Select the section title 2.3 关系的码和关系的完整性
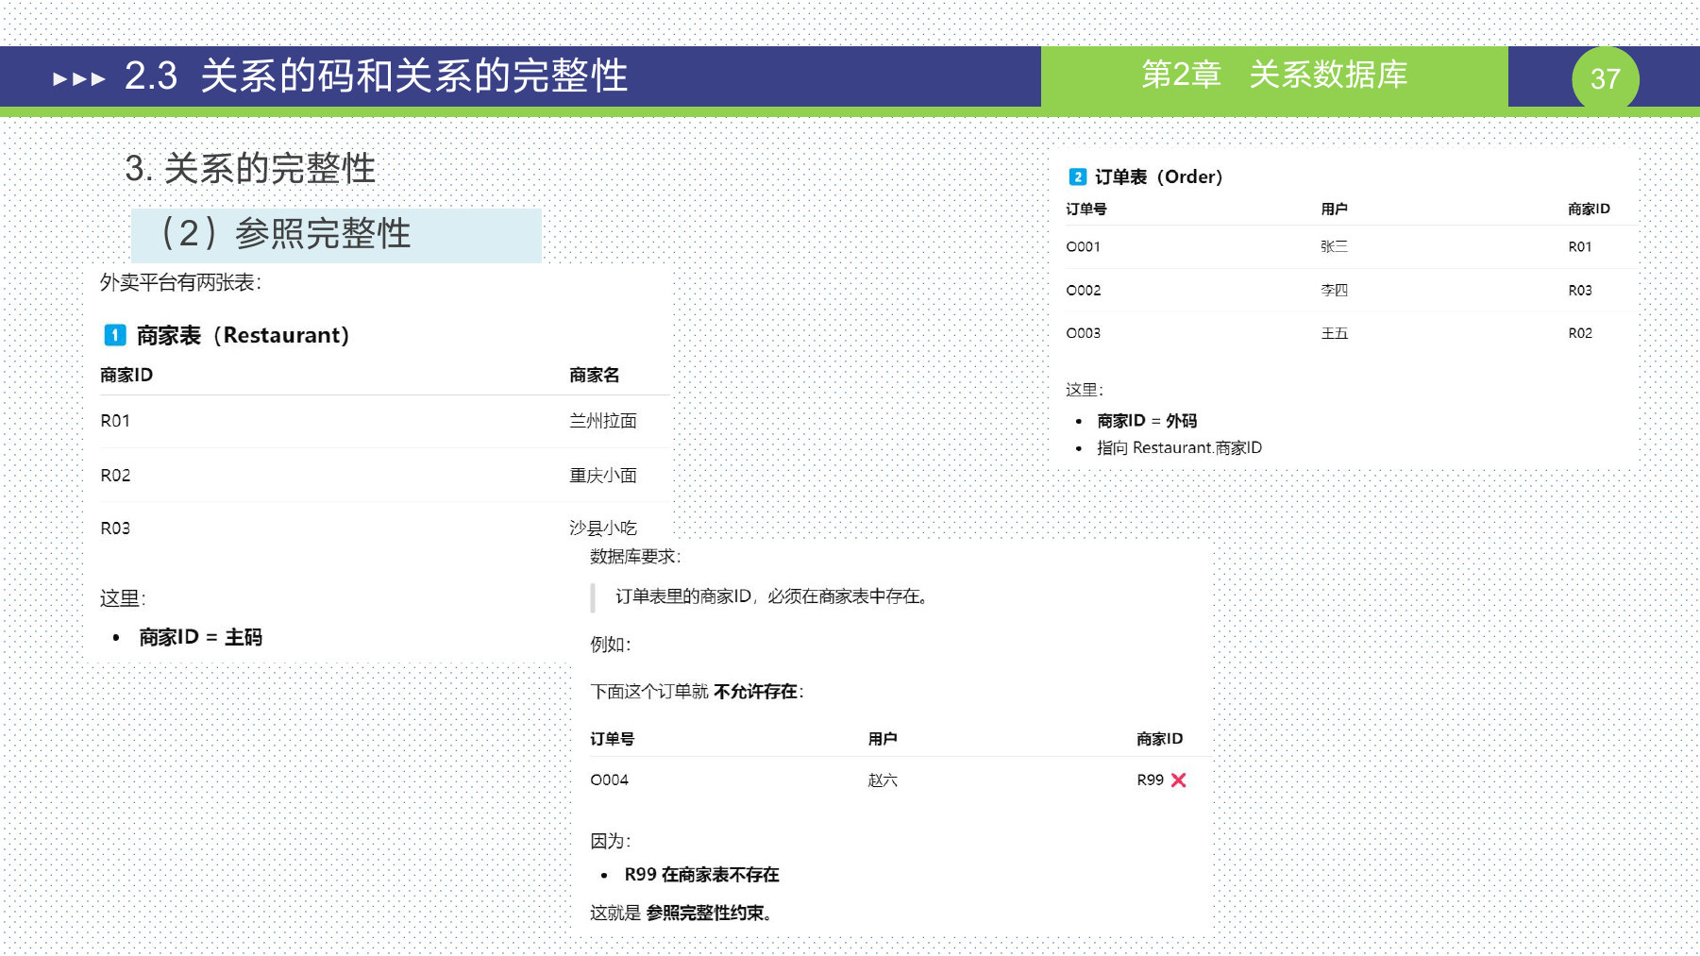The width and height of the screenshot is (1700, 956). coord(376,75)
